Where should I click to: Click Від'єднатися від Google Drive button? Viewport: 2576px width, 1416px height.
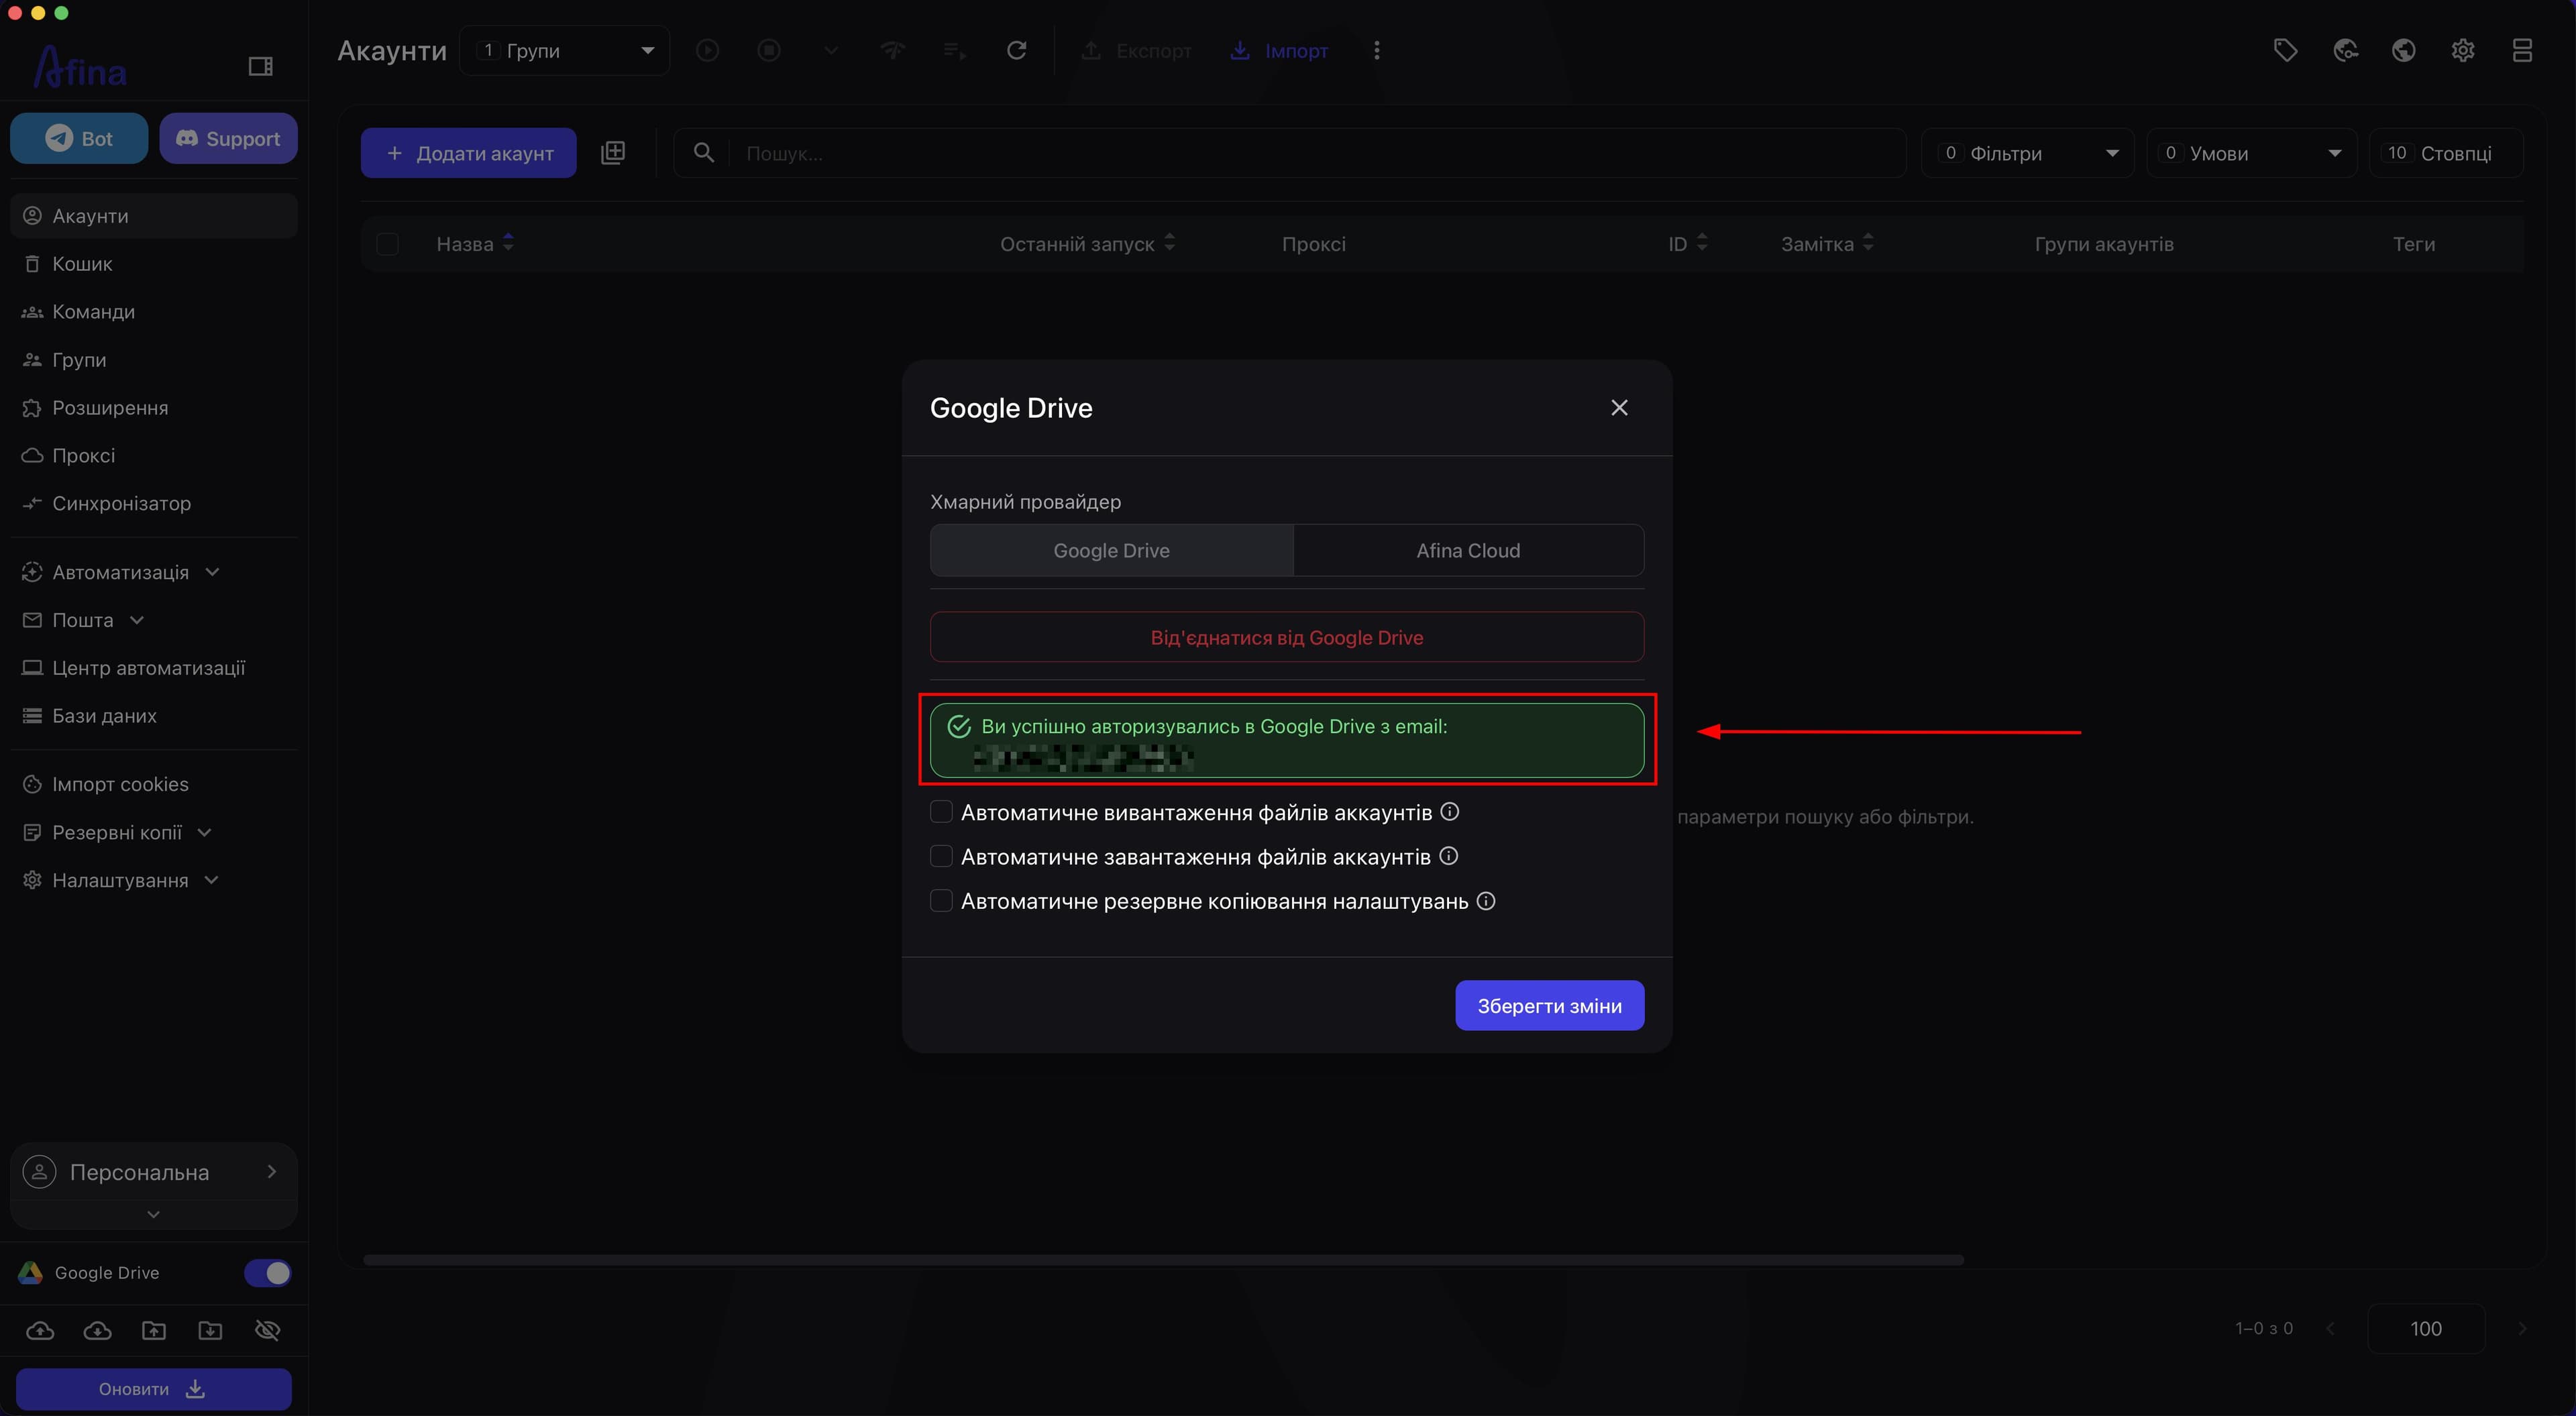coord(1287,637)
